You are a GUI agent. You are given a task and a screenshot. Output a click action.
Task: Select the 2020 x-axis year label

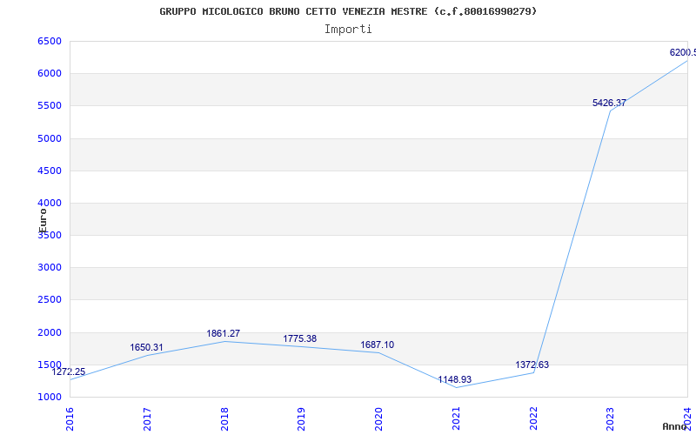click(378, 419)
